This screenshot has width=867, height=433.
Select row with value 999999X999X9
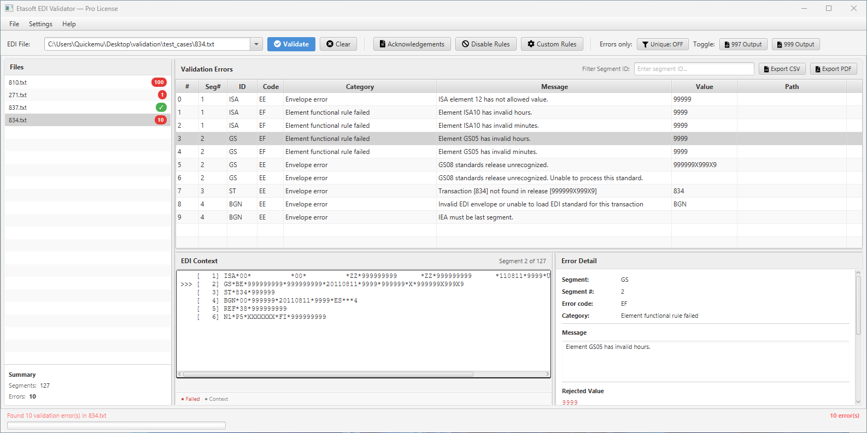(519, 165)
